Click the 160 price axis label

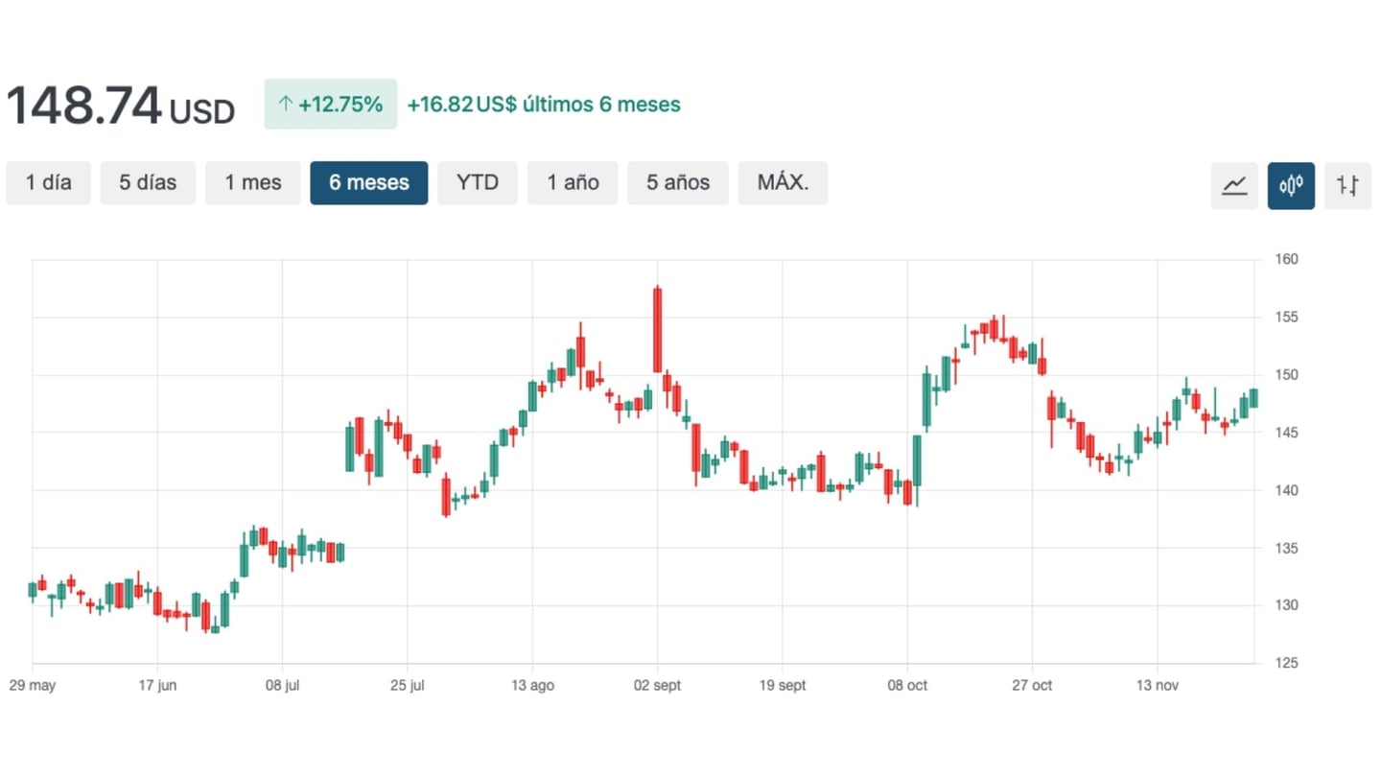[x=1286, y=259]
